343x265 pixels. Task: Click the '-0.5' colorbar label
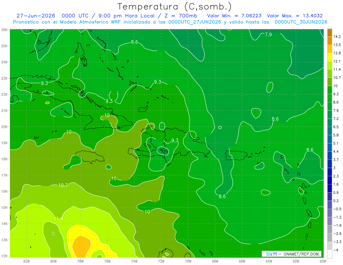coord(337,209)
